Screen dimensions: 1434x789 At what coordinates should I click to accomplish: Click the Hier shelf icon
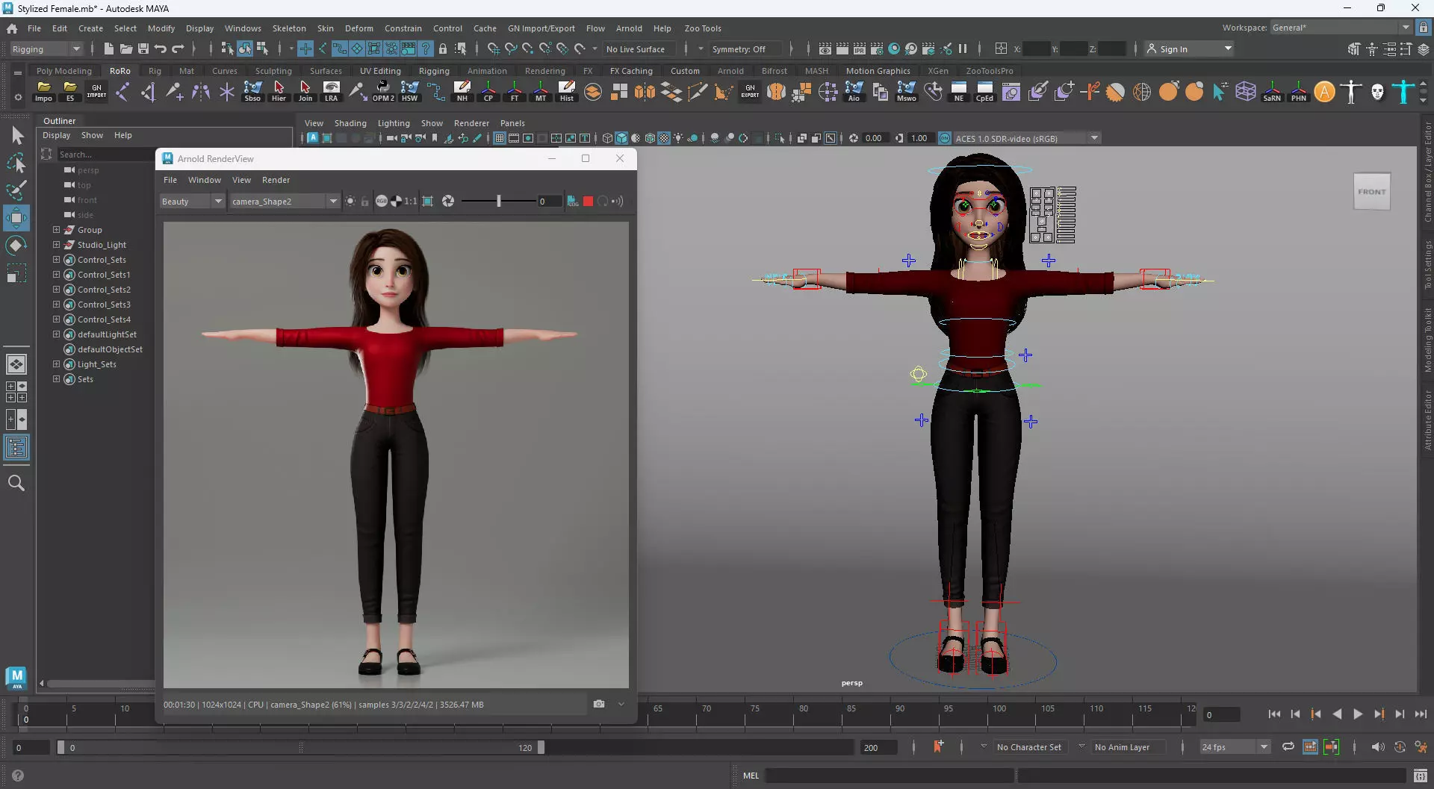(x=279, y=92)
